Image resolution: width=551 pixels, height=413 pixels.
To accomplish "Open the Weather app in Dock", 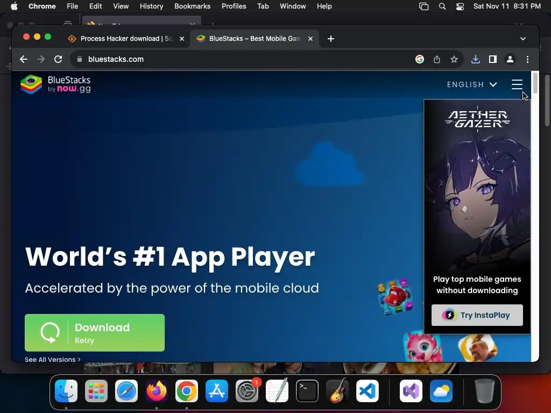I will (441, 391).
